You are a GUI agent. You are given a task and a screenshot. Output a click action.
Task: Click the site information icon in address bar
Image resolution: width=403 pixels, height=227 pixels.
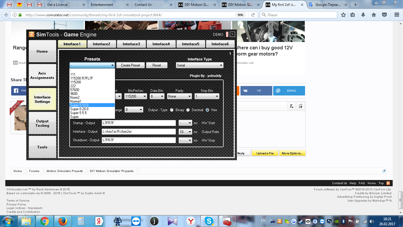(x=15, y=15)
